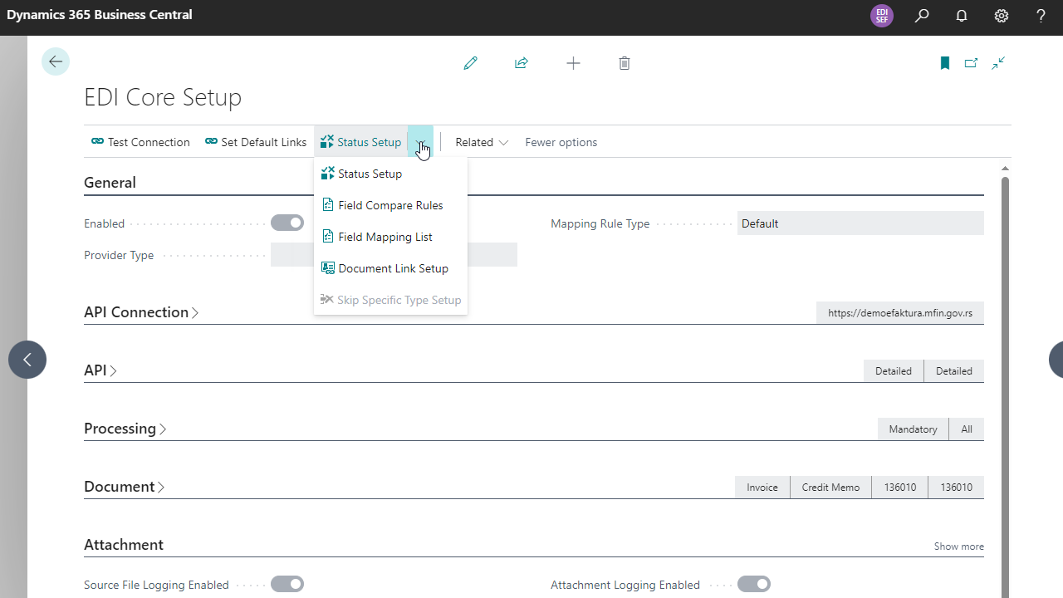The image size is (1063, 598).
Task: Run Test Connection
Action: 140,142
